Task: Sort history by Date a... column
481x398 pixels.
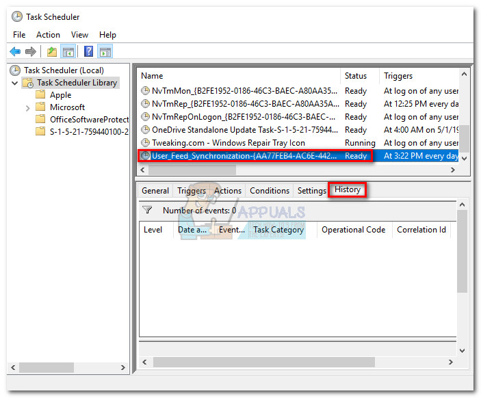Action: (194, 230)
